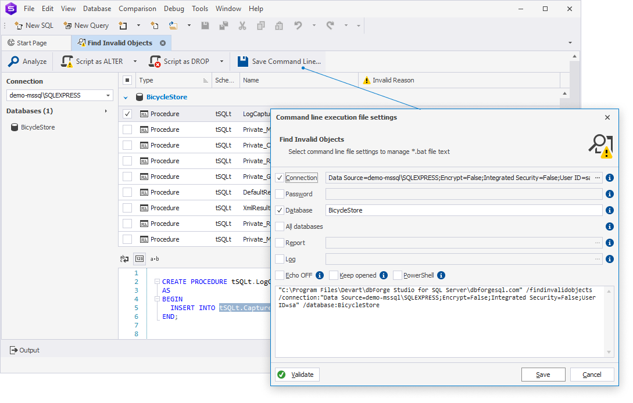Open the document tabs list dropdown
Image resolution: width=633 pixels, height=403 pixels.
[570, 43]
